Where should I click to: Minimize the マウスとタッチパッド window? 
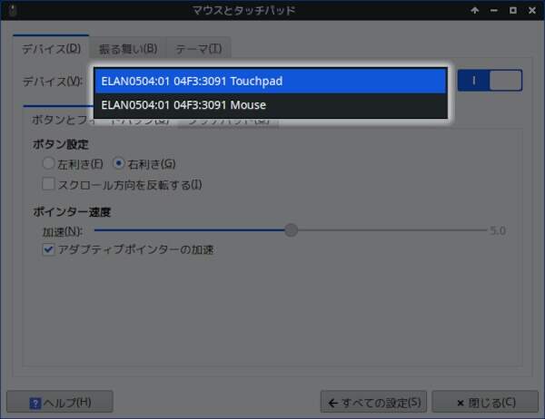pyautogui.click(x=494, y=10)
